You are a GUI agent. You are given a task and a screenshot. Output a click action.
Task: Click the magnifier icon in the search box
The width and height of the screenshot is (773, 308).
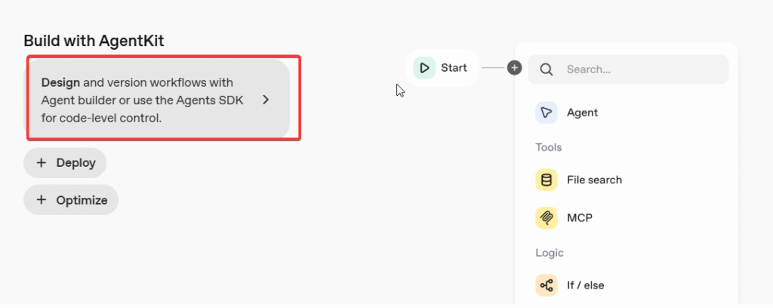(x=547, y=69)
